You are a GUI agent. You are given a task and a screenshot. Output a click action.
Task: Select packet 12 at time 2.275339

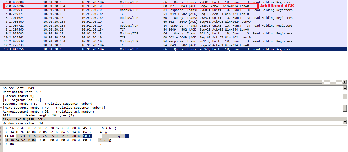(173, 45)
